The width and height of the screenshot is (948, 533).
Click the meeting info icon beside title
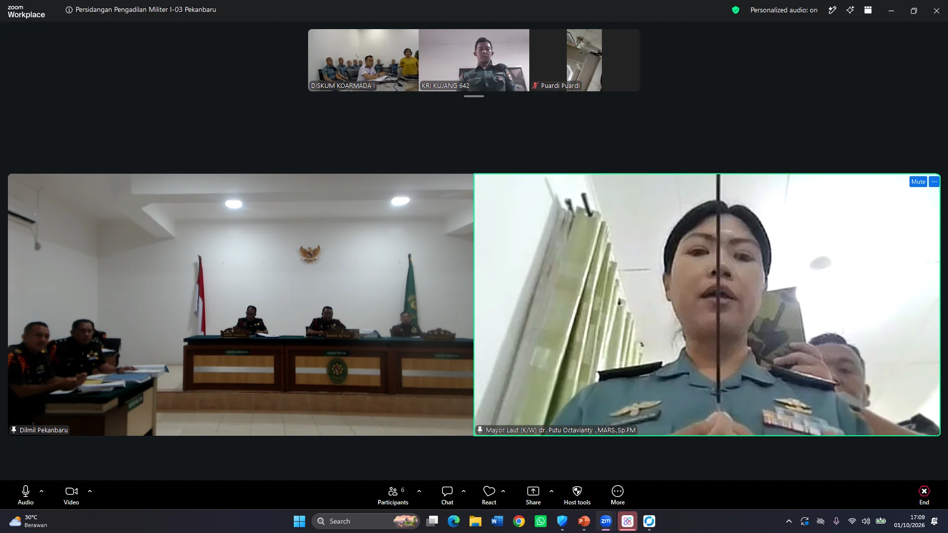[x=69, y=10]
